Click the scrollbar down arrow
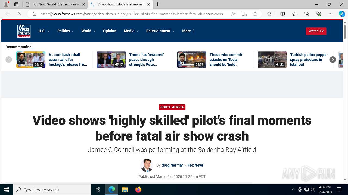Screen dimensions: 348x195 [345, 180]
